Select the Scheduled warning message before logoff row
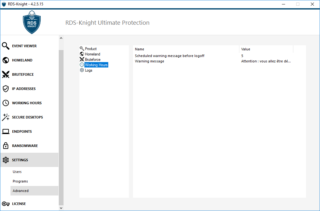Image resolution: width=320 pixels, height=211 pixels. point(170,56)
